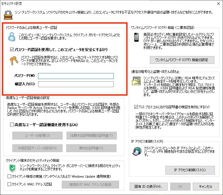
Task: Click 固有 ID の表示(H) button
Action: [x=148, y=186]
